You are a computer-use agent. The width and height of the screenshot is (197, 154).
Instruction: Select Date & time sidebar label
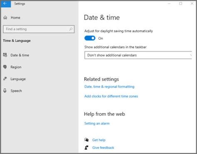20,55
